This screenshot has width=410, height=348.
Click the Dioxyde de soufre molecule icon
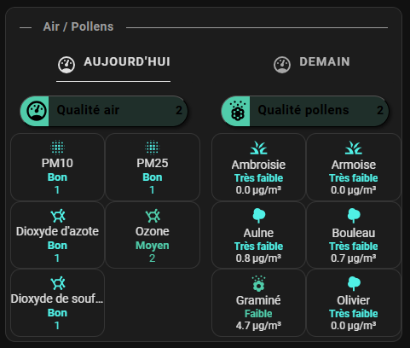[x=58, y=283]
